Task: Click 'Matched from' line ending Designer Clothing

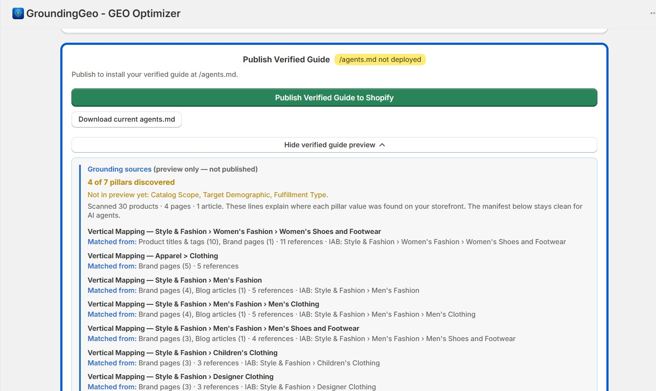Action: [232, 387]
